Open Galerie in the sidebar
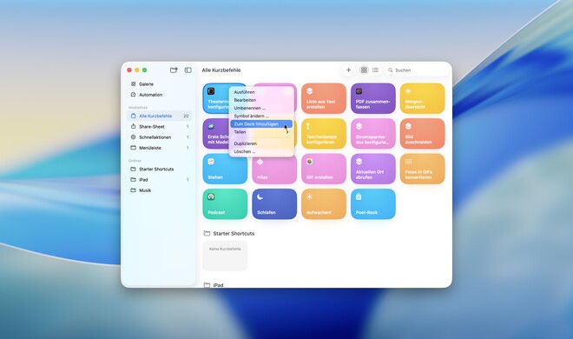 159,84
